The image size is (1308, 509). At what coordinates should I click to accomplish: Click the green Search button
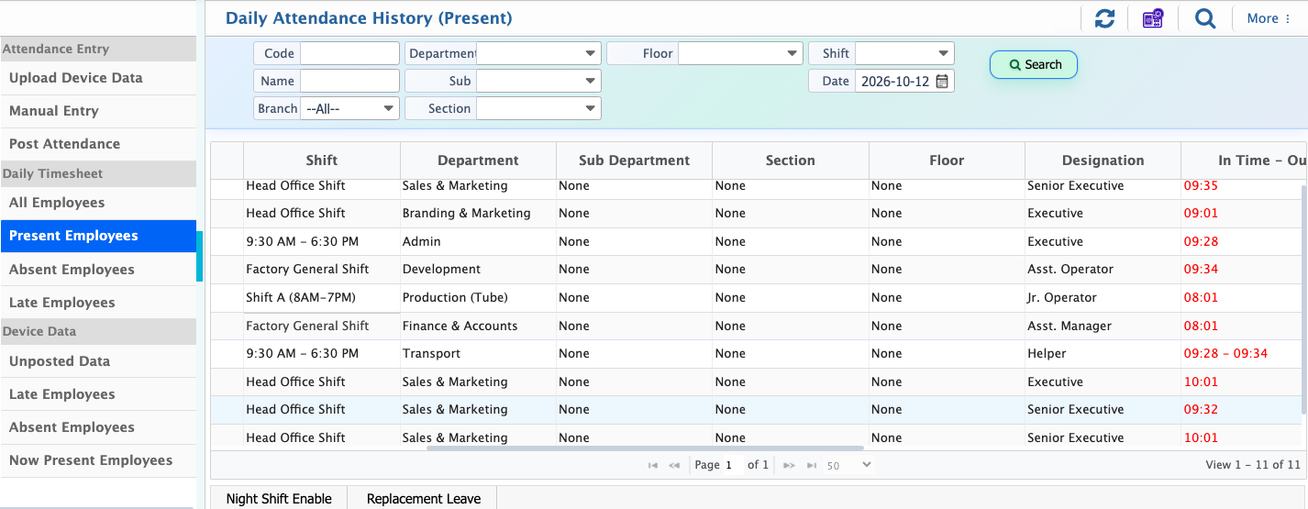click(1034, 64)
